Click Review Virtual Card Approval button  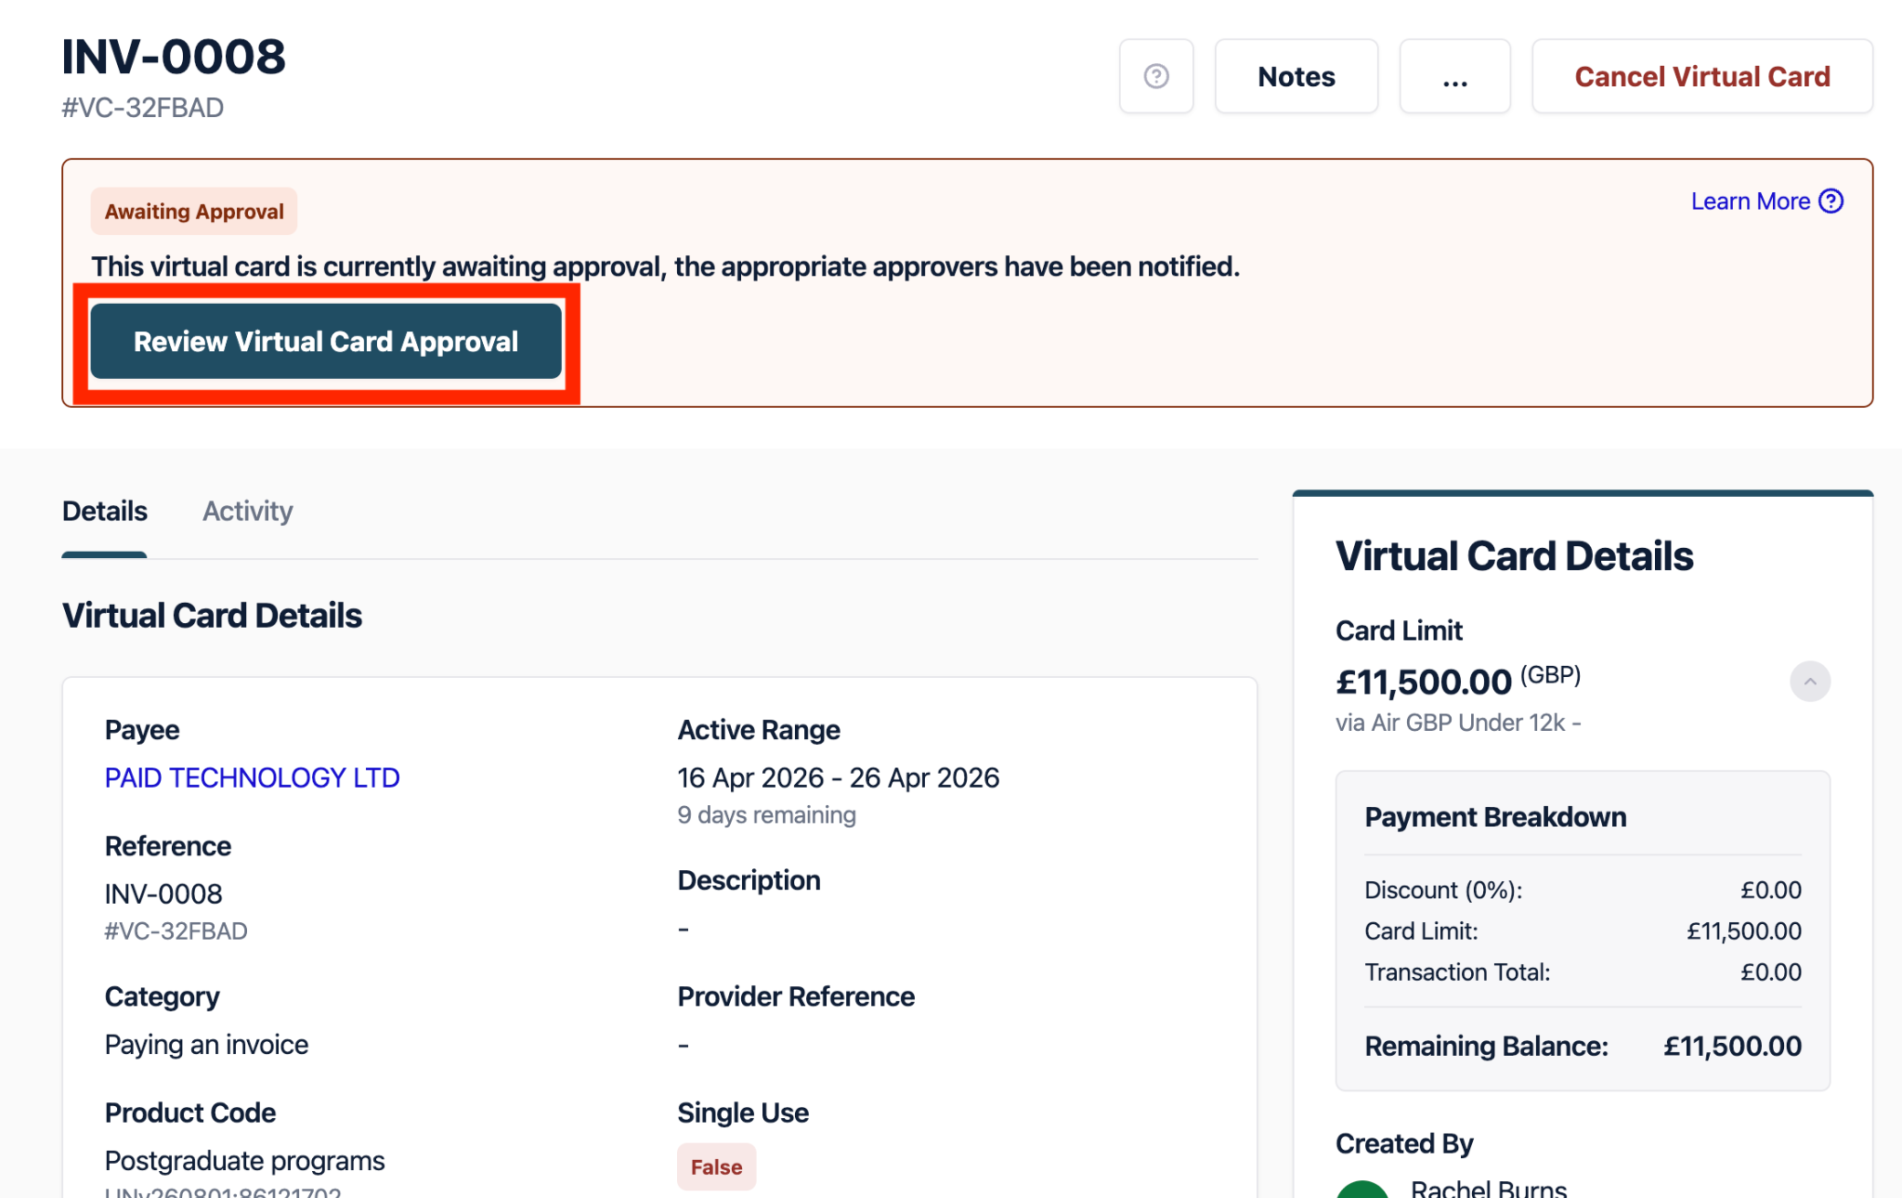point(326,342)
